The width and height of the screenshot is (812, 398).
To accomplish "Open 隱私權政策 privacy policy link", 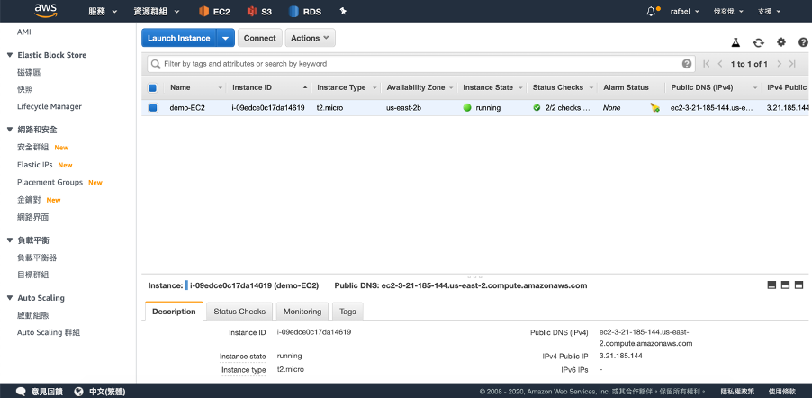I will (737, 392).
